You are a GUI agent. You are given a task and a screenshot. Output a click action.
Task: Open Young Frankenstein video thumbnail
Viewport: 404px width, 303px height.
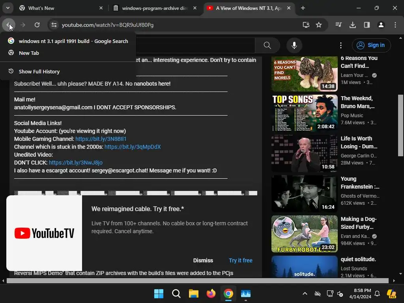coord(304,193)
